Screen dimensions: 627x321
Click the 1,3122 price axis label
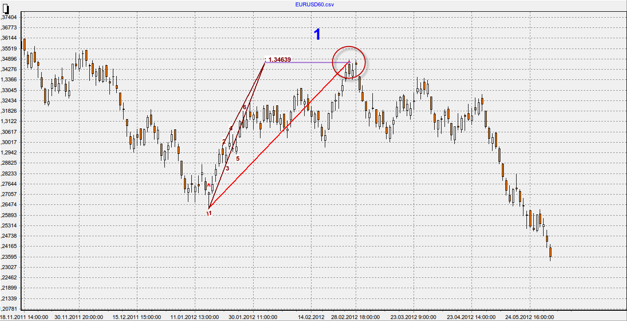tap(9, 121)
